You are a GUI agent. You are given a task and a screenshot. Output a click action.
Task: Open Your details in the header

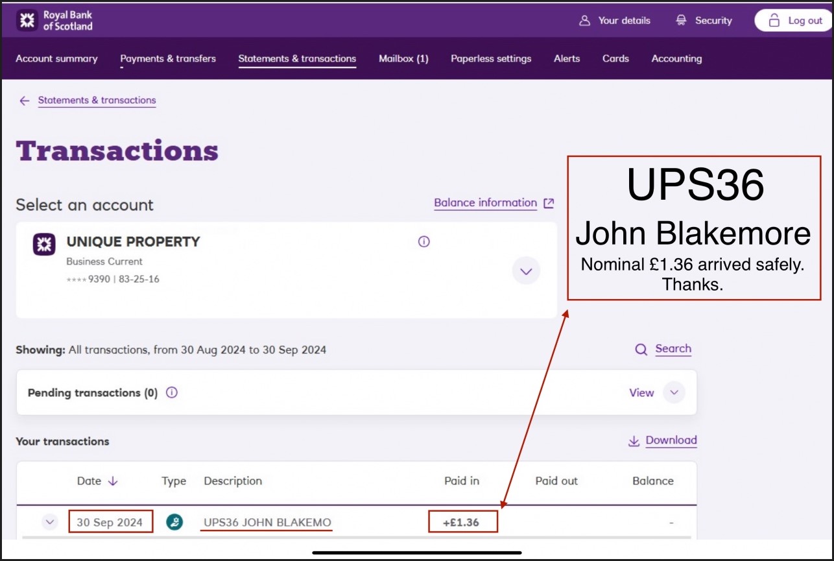(614, 21)
